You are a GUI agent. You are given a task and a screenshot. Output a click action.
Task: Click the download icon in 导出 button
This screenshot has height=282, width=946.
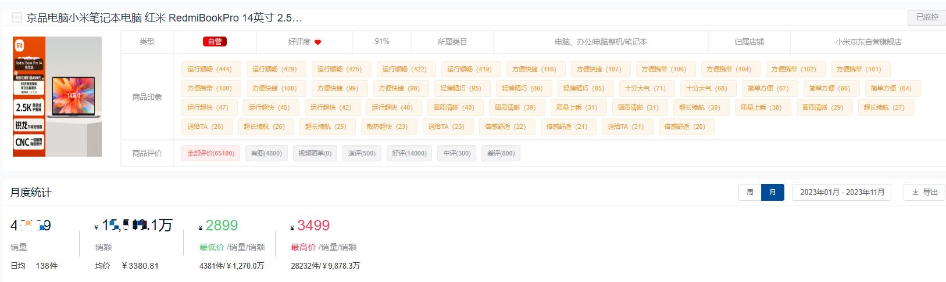pos(915,193)
